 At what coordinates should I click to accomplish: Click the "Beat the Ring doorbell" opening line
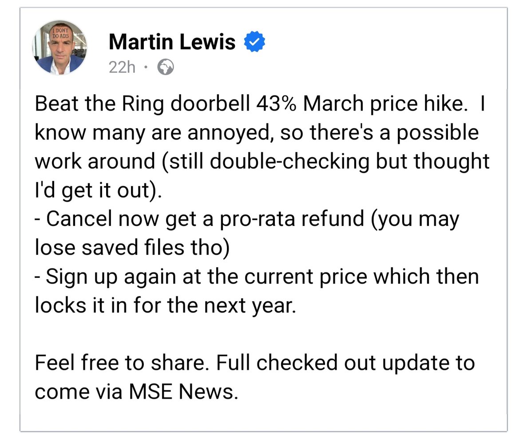click(143, 104)
